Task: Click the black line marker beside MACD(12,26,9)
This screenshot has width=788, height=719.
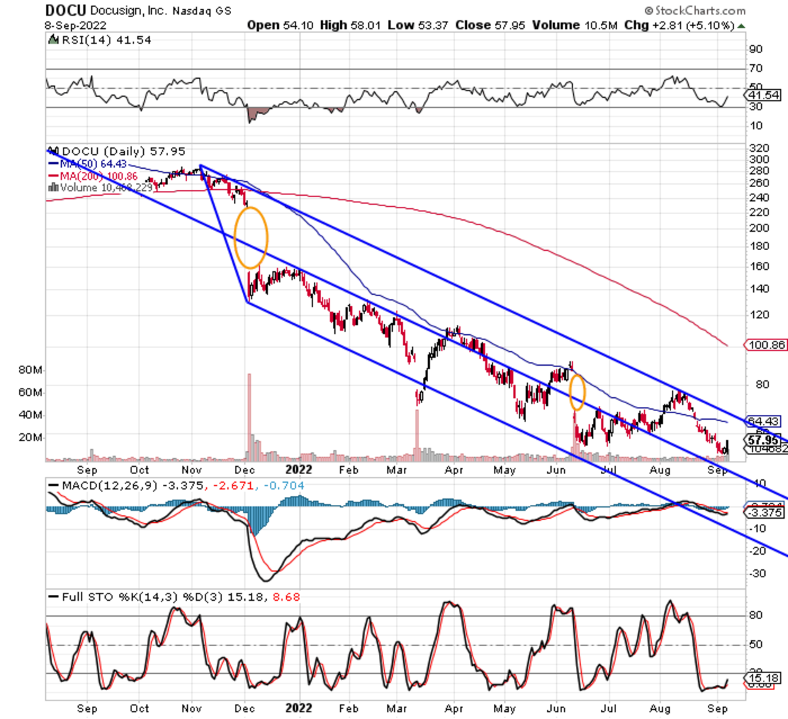Action: (x=53, y=486)
